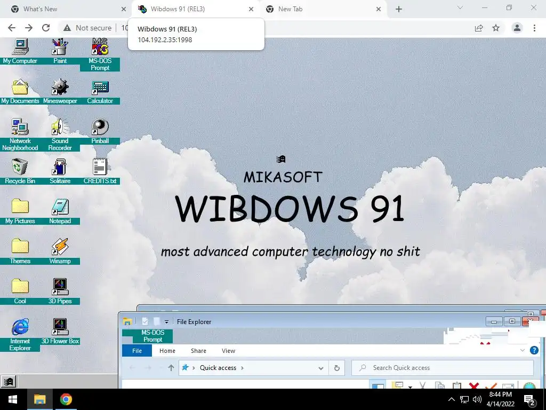Start the 3D Pipes screensaver icon
This screenshot has width=546, height=410.
coord(60,291)
